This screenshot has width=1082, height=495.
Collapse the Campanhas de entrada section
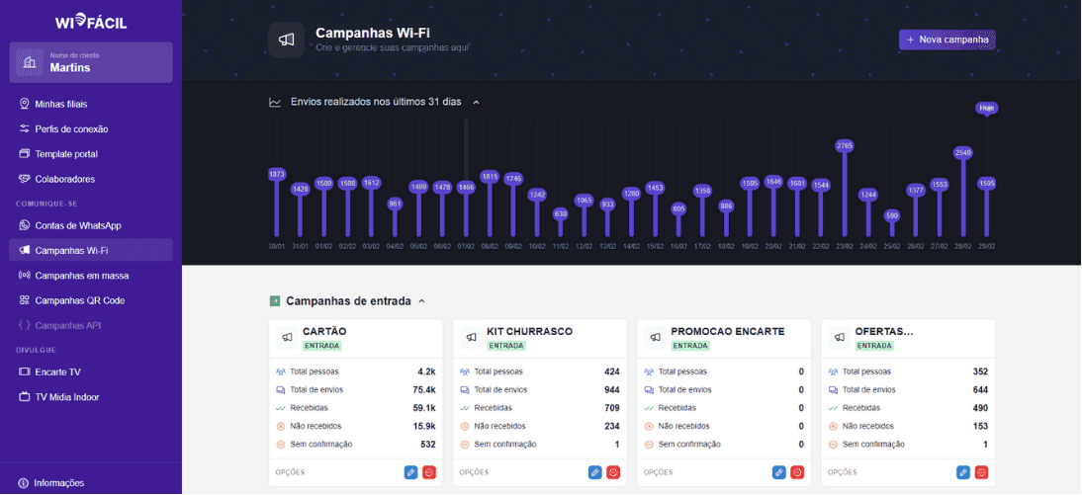[x=422, y=301]
